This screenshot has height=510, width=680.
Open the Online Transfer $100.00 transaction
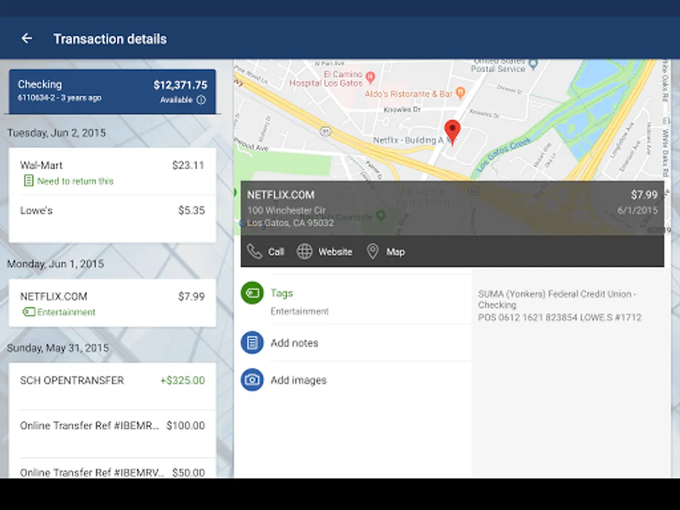click(112, 433)
